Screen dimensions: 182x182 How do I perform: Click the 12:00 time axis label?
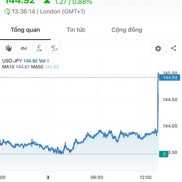[146, 177]
